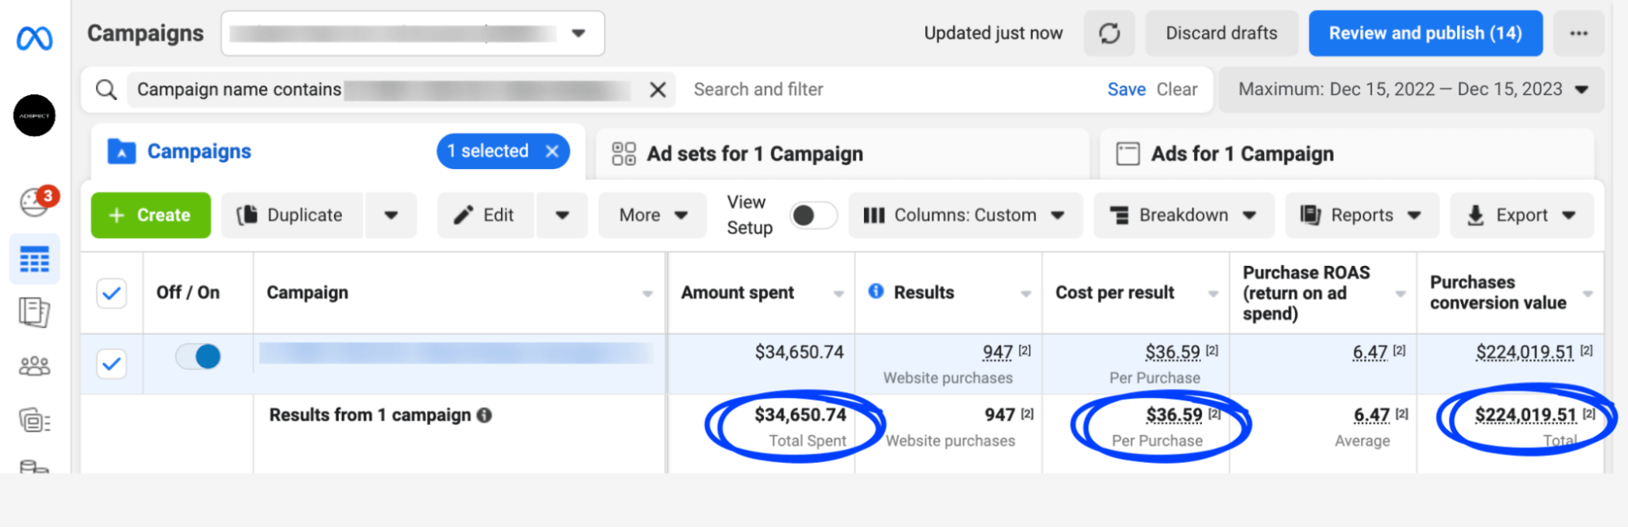Click Review and publish (14) button
The height and width of the screenshot is (528, 1628).
1424,33
